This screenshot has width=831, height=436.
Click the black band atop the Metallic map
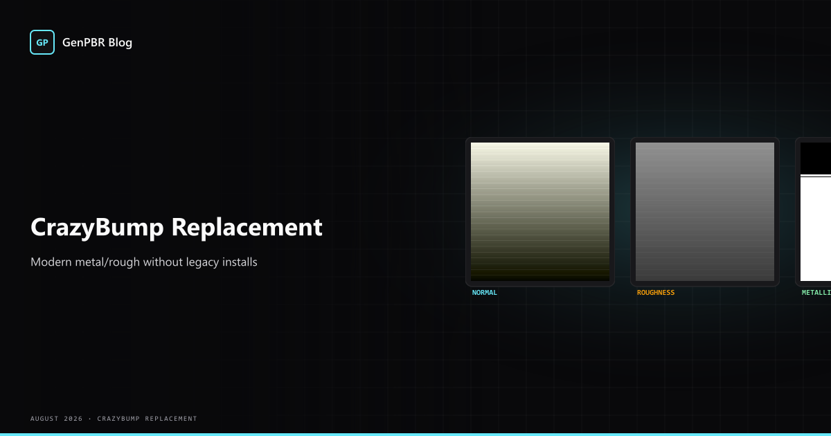pos(816,158)
